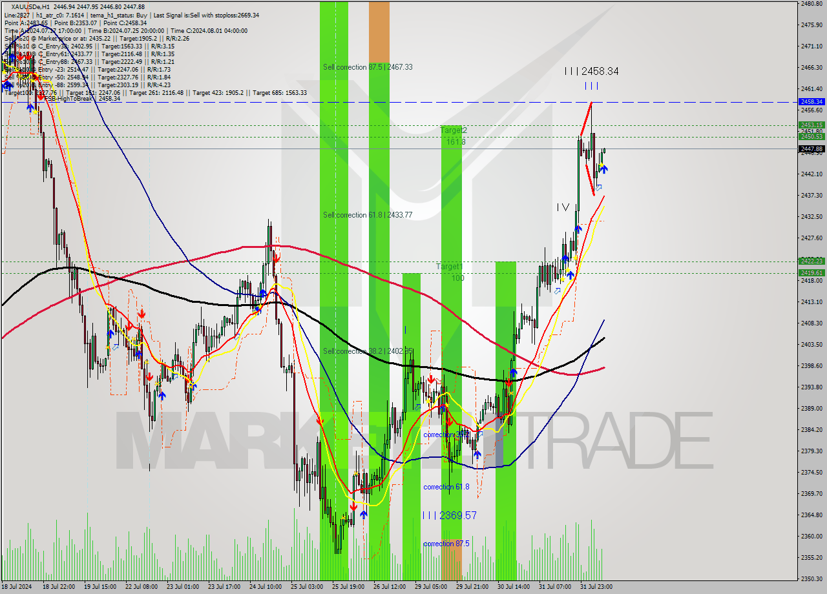Image resolution: width=827 pixels, height=594 pixels.
Task: Click the 'FSB-HighToBreak | 2458.34' label
Action: [x=82, y=99]
